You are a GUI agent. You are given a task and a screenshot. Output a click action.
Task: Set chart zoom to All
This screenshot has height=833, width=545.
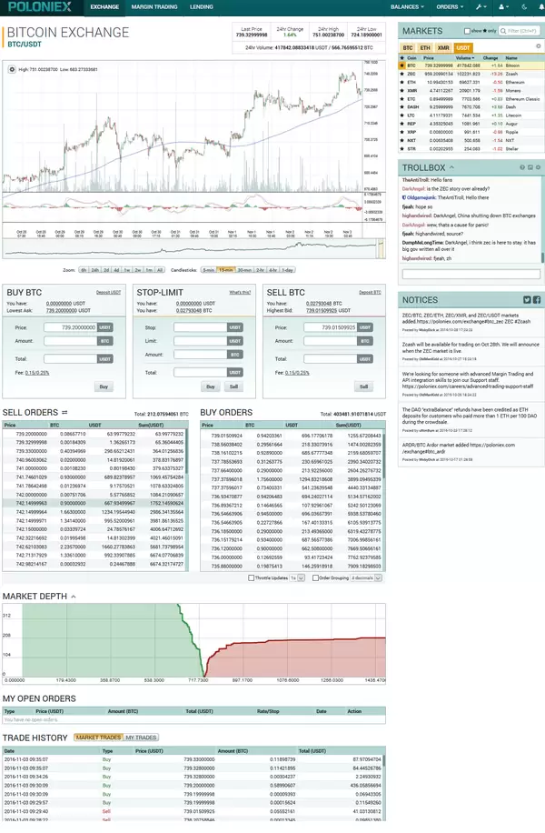point(160,270)
